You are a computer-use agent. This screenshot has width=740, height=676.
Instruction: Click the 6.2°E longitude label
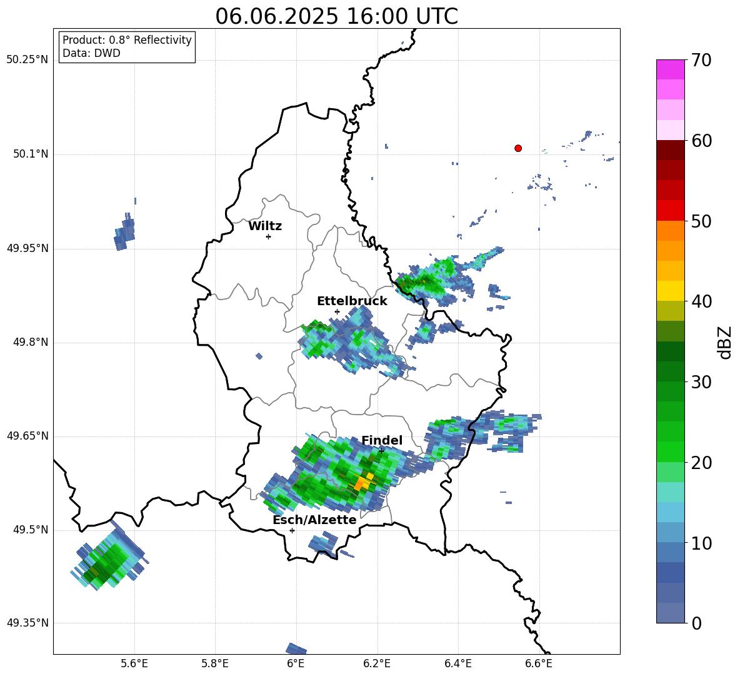377,663
